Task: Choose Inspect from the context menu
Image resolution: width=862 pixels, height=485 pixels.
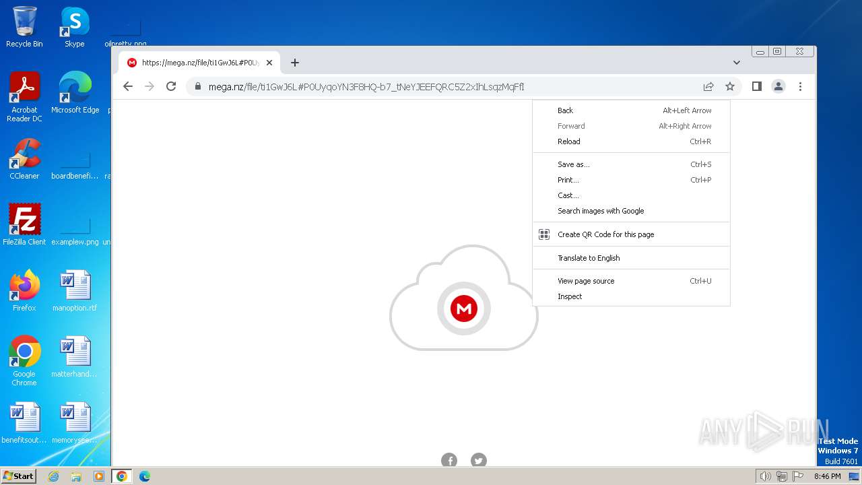Action: click(x=632, y=296)
